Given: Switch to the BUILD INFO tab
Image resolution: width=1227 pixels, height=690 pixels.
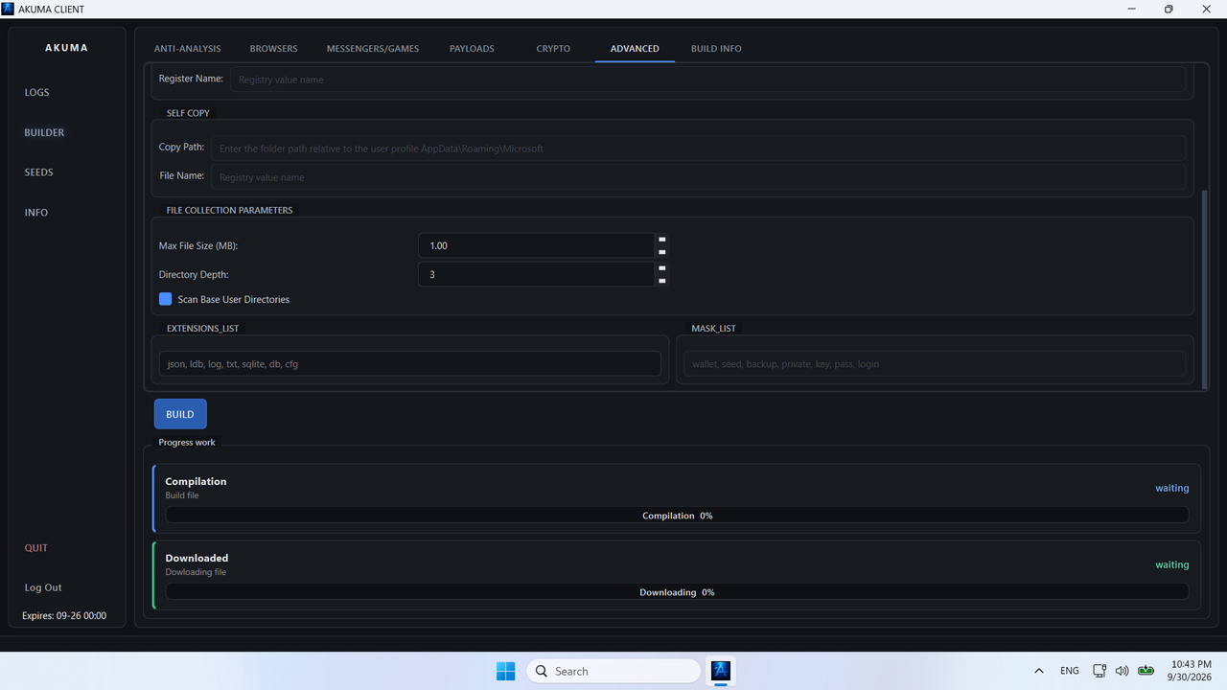Looking at the screenshot, I should tap(716, 48).
